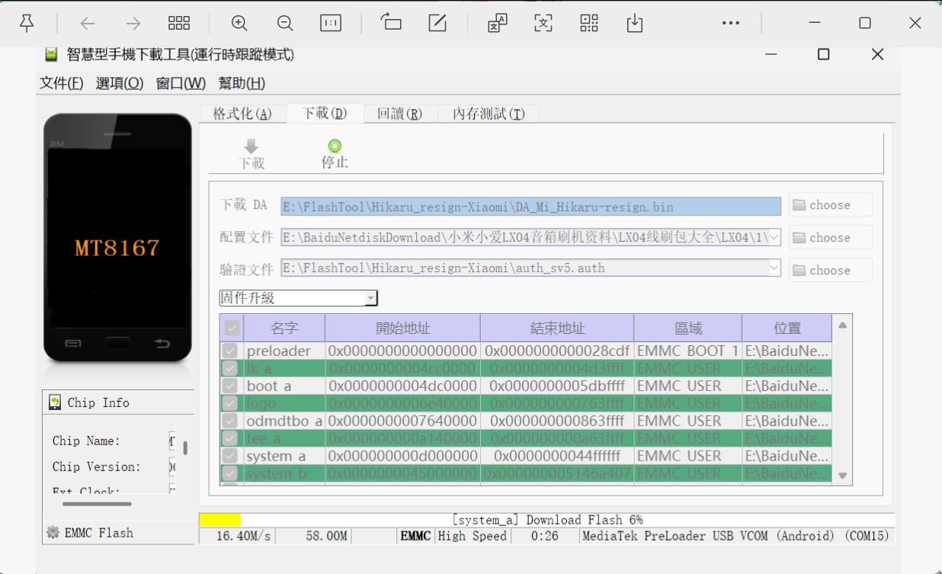Image resolution: width=942 pixels, height=574 pixels.
Task: Open the 配置文件 path dropdown arrow
Action: (x=774, y=237)
